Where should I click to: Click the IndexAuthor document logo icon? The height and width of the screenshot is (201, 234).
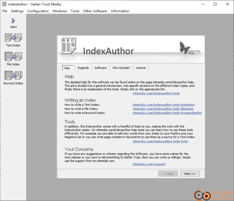(69, 46)
